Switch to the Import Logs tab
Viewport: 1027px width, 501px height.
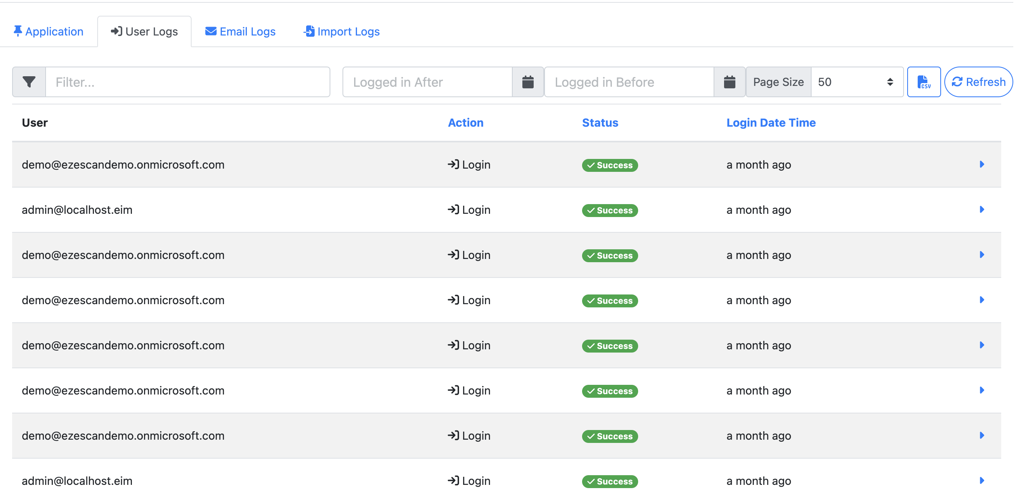pyautogui.click(x=348, y=31)
